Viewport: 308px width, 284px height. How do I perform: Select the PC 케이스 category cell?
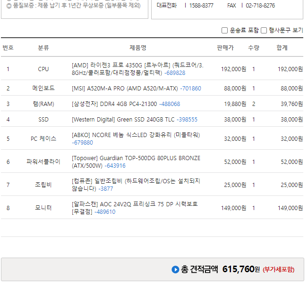[x=43, y=138]
